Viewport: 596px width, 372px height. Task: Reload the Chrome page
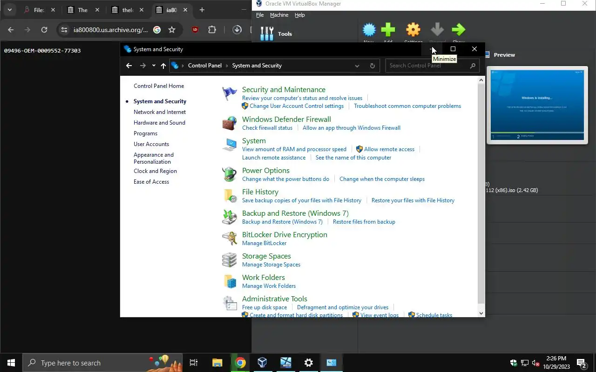pyautogui.click(x=44, y=30)
